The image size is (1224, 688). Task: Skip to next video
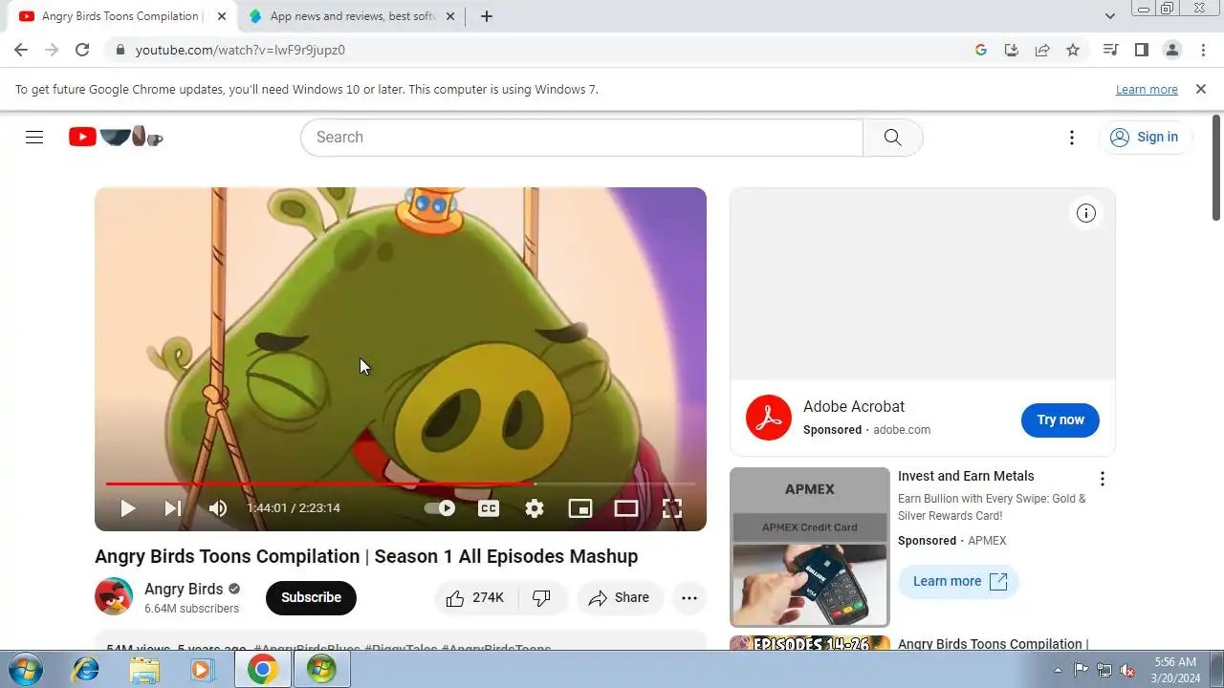click(x=173, y=508)
